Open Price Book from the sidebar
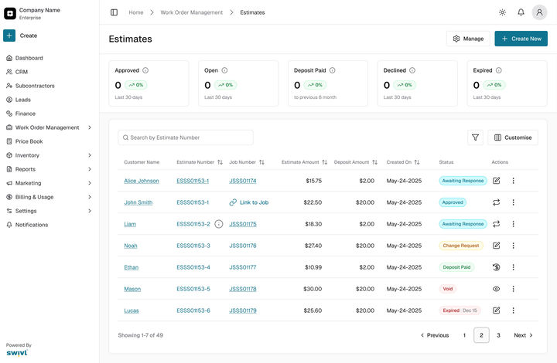 (25, 141)
